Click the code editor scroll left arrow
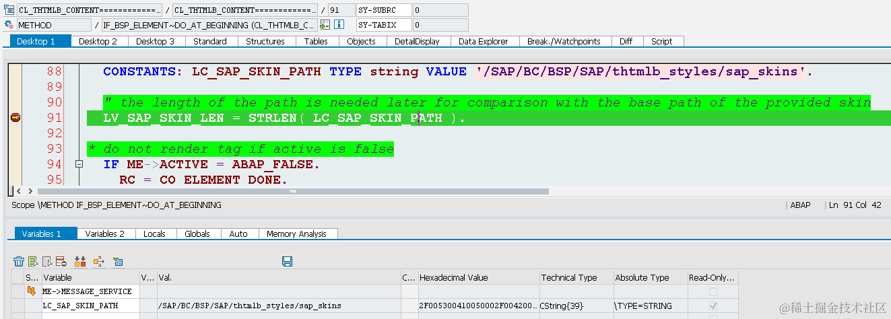Image resolution: width=891 pixels, height=319 pixels. click(x=19, y=191)
